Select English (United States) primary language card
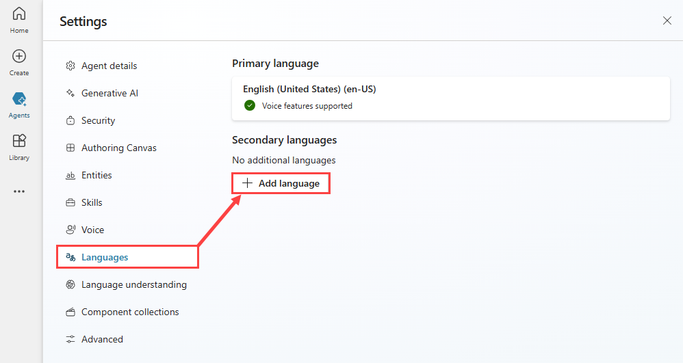683x363 pixels. [451, 98]
